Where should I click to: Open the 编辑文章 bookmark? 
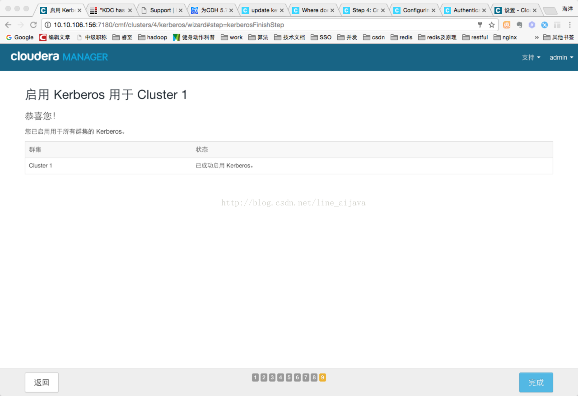pos(55,37)
